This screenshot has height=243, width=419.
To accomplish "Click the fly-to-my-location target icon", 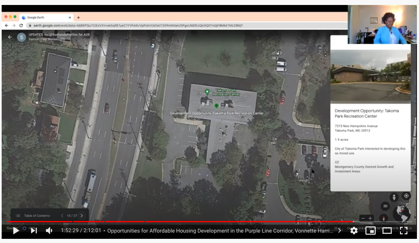I will [x=406, y=196].
